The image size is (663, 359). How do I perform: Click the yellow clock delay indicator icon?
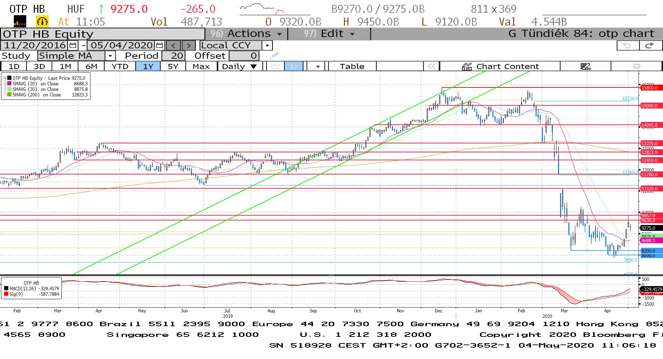pyautogui.click(x=42, y=22)
